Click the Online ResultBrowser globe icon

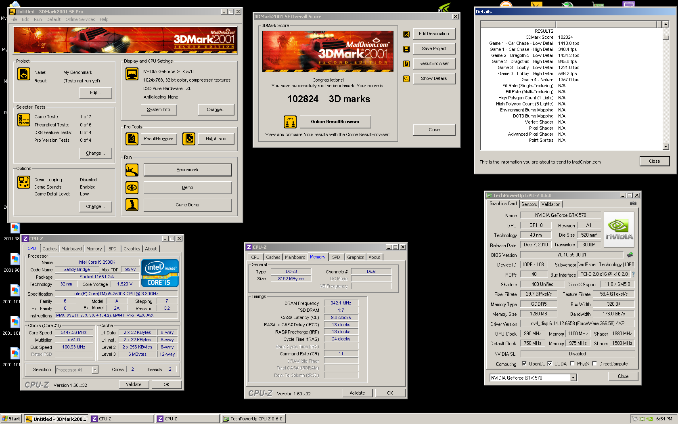click(x=290, y=122)
